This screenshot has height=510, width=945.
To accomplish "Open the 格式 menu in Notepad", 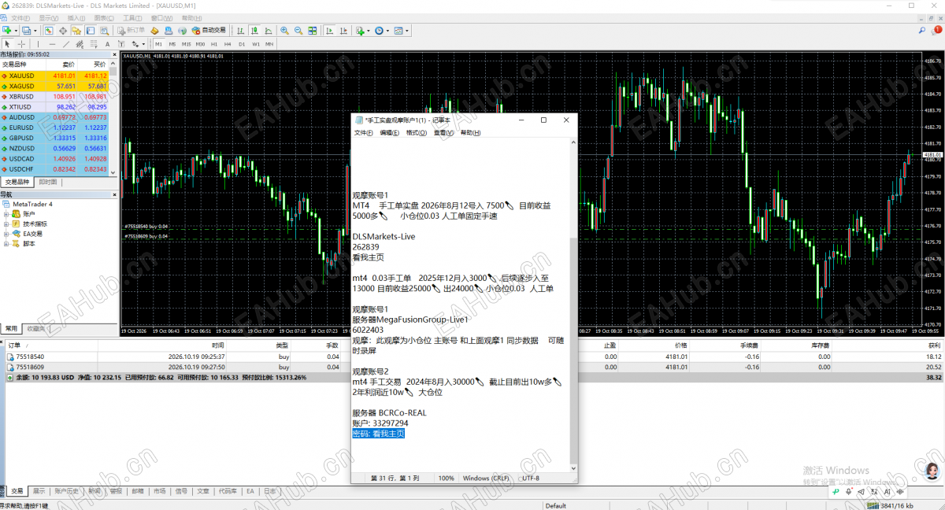I will pyautogui.click(x=416, y=133).
